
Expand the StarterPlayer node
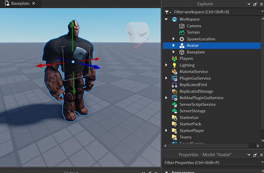coord(166,131)
